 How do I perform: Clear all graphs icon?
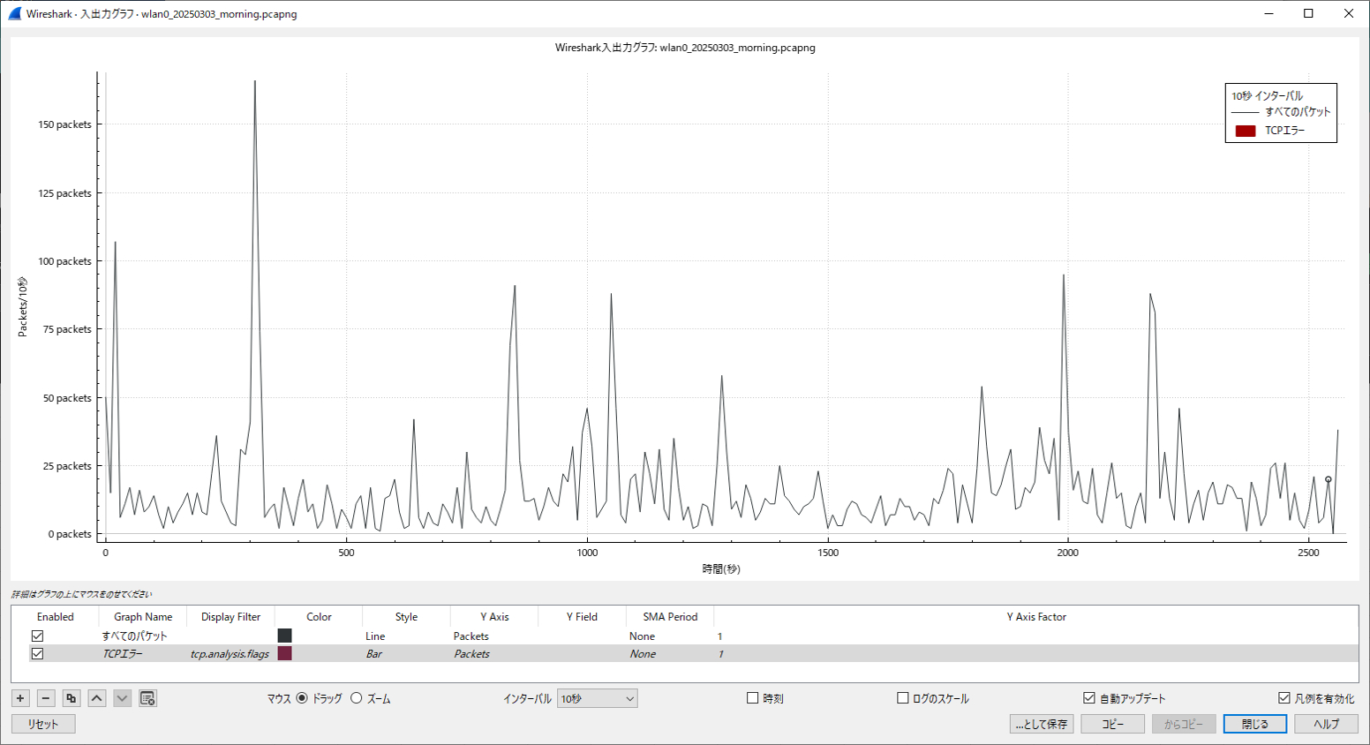click(x=148, y=698)
